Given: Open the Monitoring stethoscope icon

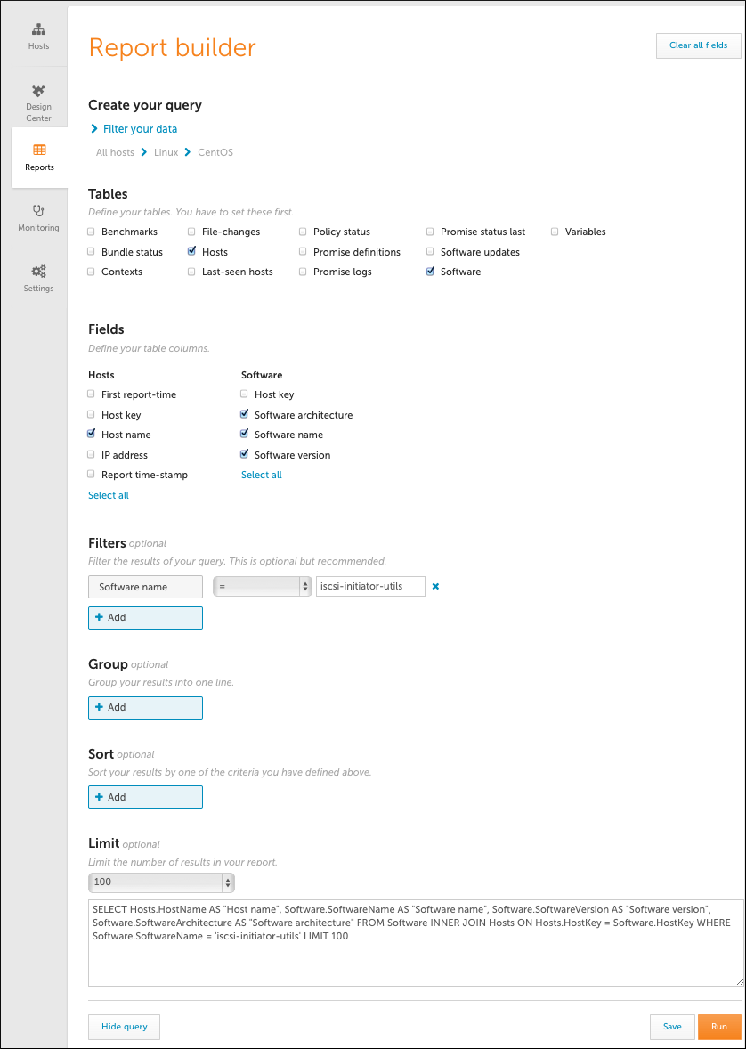Looking at the screenshot, I should [39, 211].
